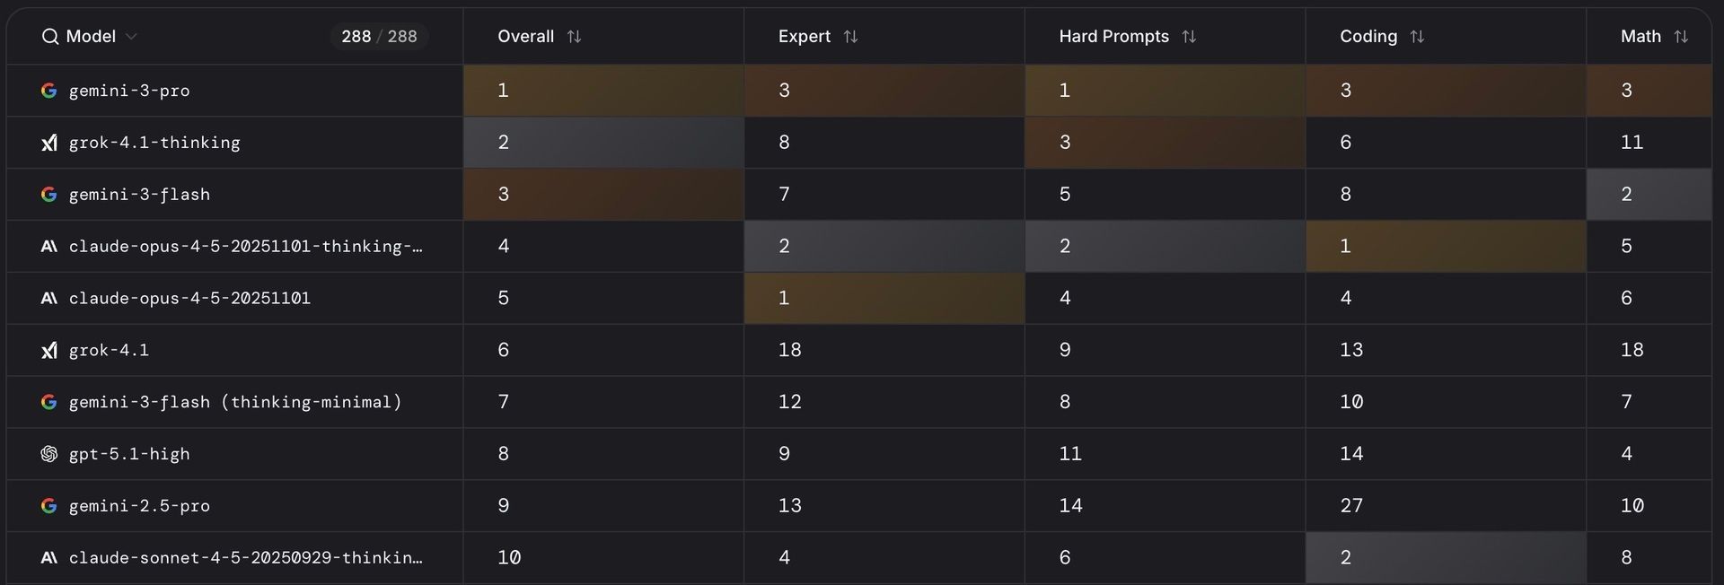
Task: Click the Hard Prompts header label
Action: click(1113, 37)
